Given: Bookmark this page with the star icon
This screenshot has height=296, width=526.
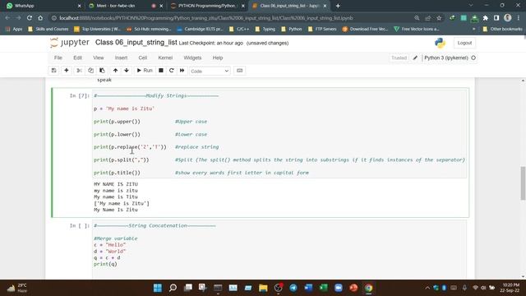Looking at the screenshot, I should (439, 18).
